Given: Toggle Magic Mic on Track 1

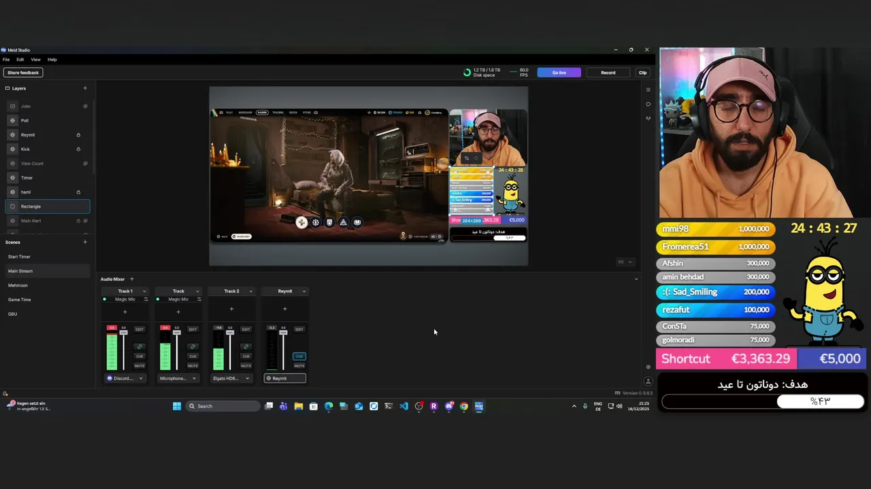Looking at the screenshot, I should tap(104, 299).
